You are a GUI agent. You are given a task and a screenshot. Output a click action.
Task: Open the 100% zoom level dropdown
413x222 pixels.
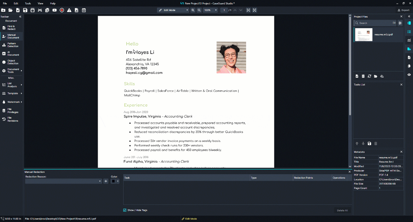tap(210, 10)
